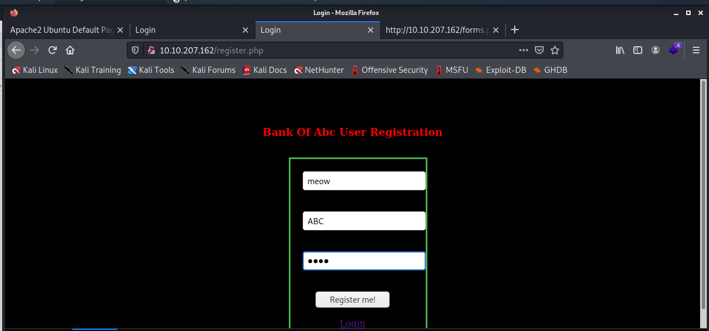Click the browser Back arrow button

coord(16,50)
